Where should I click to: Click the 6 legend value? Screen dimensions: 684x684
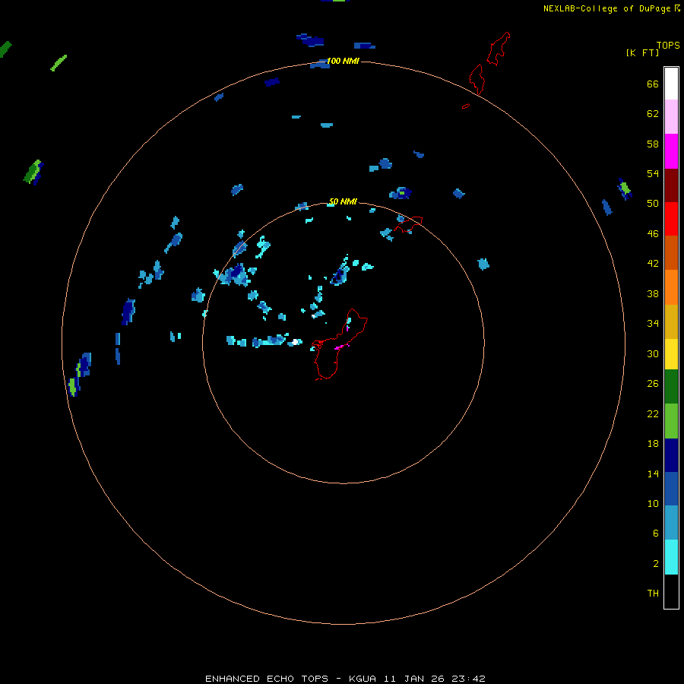[x=655, y=534]
